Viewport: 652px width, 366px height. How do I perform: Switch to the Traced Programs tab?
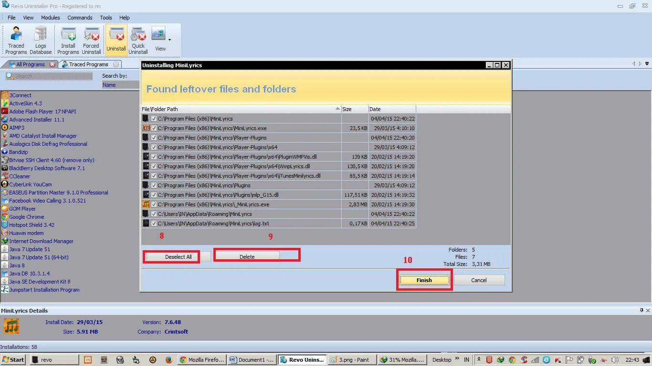89,64
